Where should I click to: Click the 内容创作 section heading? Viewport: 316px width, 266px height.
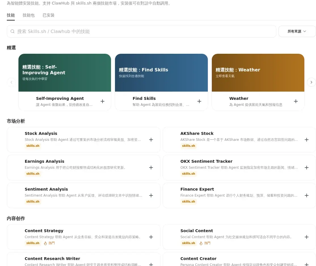click(16, 218)
